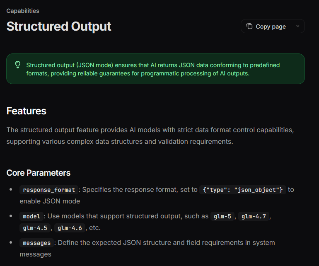Click the green JSON mode tip callout text
The image size is (319, 266).
click(153, 69)
